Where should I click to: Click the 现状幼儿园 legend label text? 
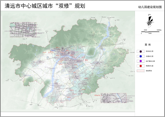150,51
